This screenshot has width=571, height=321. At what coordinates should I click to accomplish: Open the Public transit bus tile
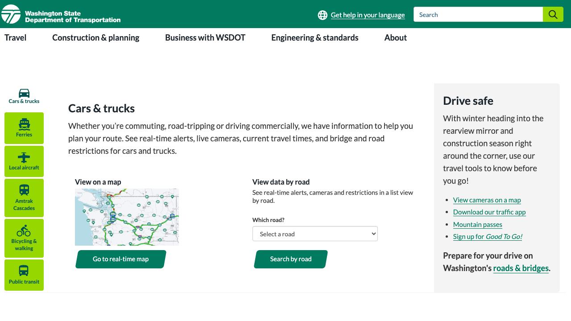(x=24, y=275)
